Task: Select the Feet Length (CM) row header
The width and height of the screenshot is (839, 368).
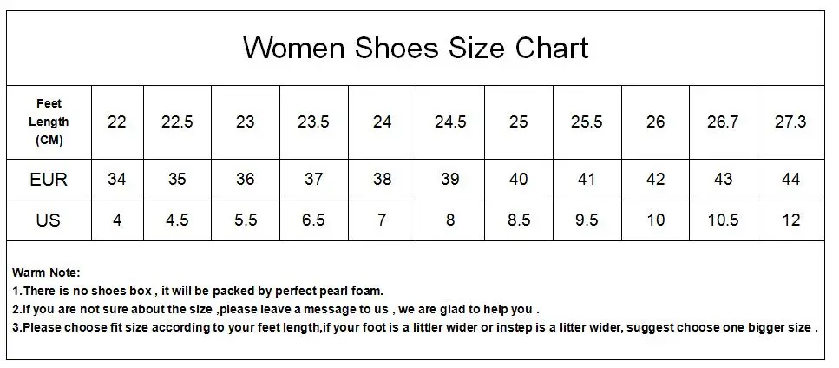Action: (49, 122)
